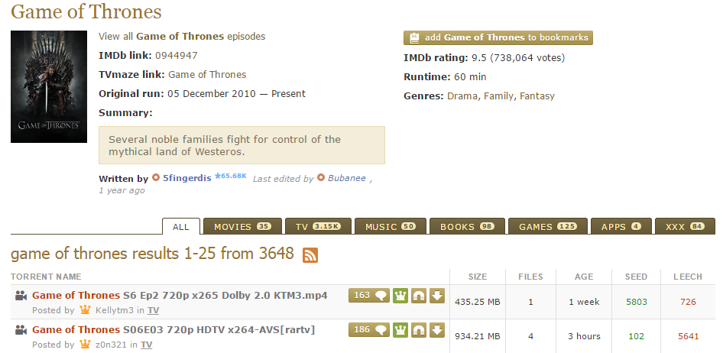Screen dimensions: 723x353
Task: Sort results by SEED column
Action: tap(637, 277)
